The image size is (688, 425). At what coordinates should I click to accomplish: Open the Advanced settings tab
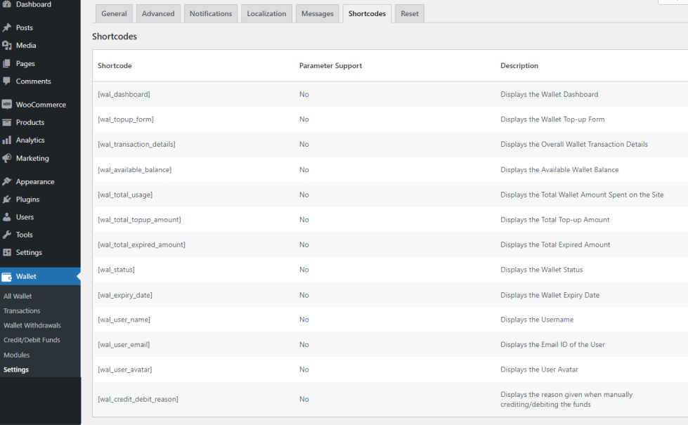click(x=158, y=14)
